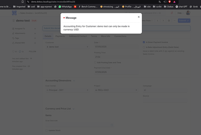Image resolution: width=201 pixels, height=135 pixels.
Task: Go to previous document arrow
Action: click(158, 20)
